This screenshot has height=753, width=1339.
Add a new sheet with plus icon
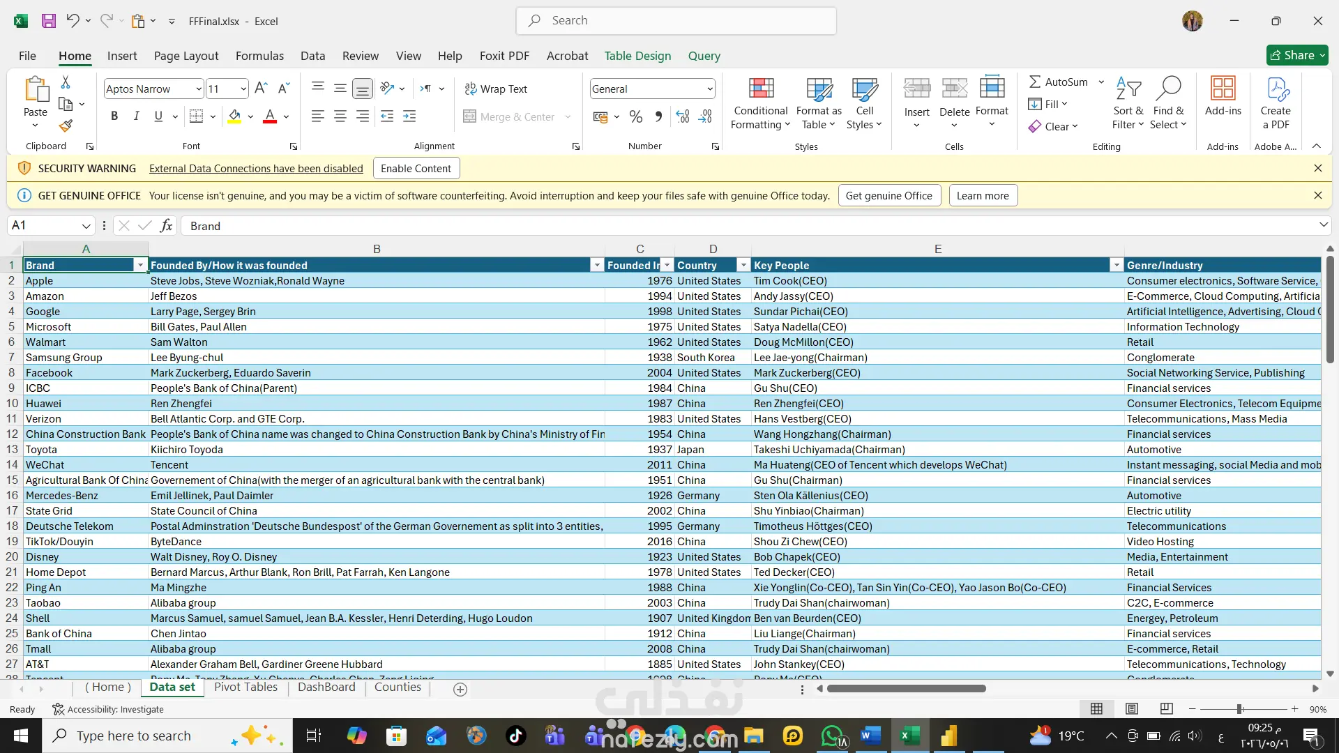[460, 689]
